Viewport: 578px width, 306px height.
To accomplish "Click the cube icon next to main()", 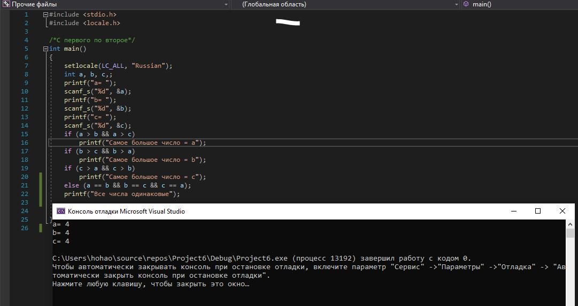I will coord(466,4).
